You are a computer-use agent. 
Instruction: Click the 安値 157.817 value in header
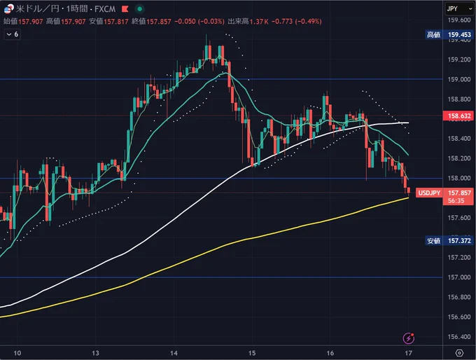[x=108, y=22]
